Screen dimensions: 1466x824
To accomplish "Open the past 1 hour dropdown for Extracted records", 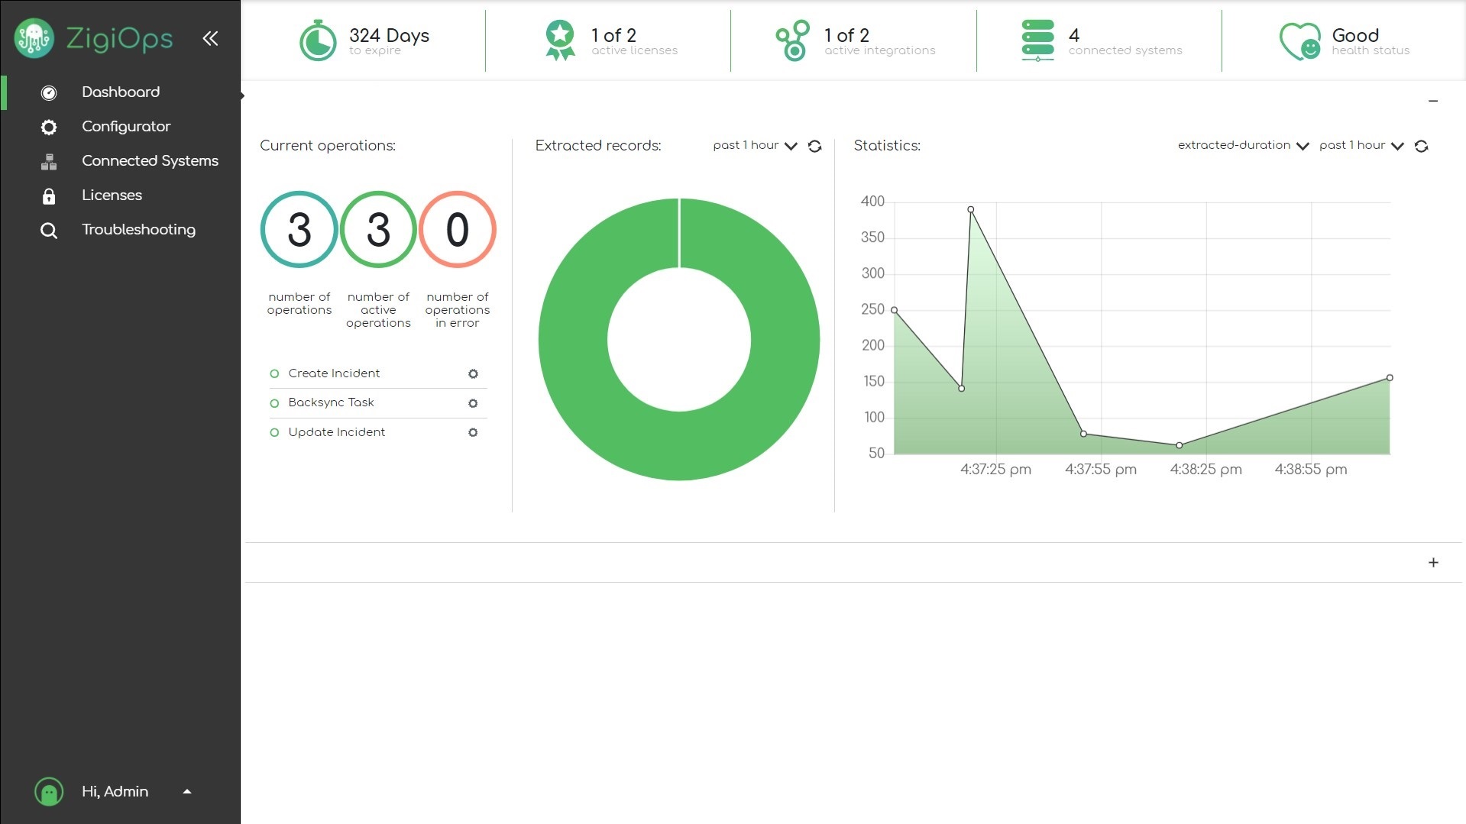I will (x=791, y=146).
